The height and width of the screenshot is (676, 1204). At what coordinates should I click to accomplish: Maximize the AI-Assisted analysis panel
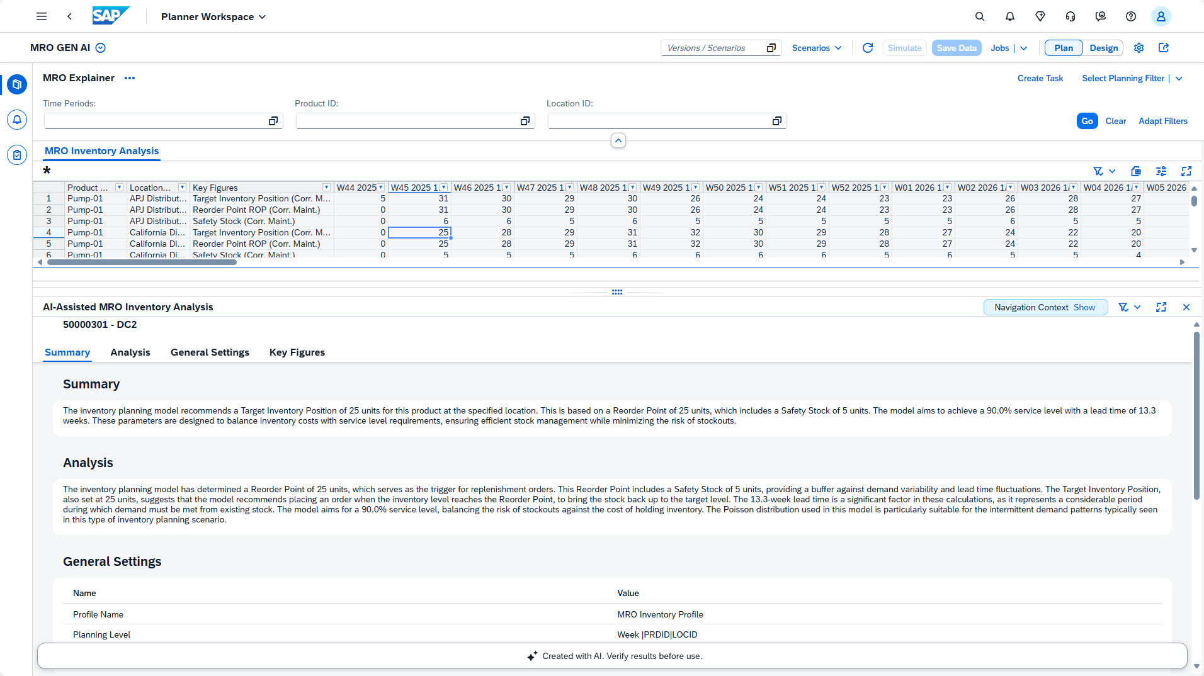pyautogui.click(x=1161, y=307)
